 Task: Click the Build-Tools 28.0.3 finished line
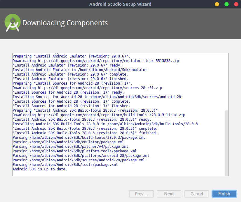85,133
